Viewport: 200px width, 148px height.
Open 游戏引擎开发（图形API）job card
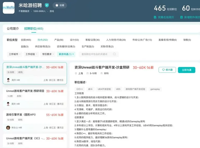pyautogui.click(x=35, y=121)
